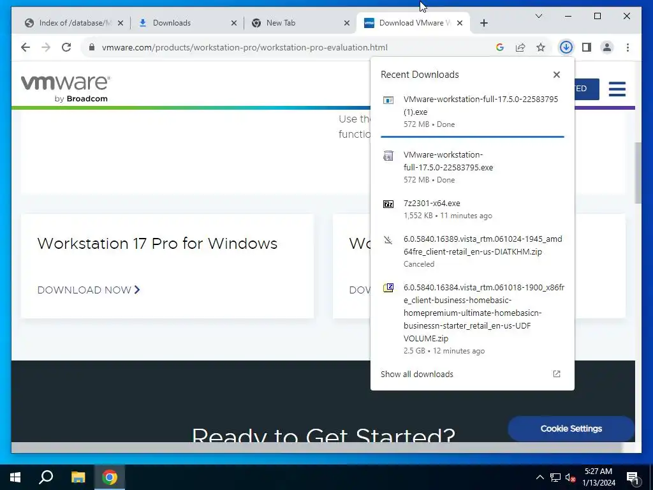
Task: Open the 6.0.5840.16384 vista UDF VOLUME.zip entry
Action: [473, 319]
